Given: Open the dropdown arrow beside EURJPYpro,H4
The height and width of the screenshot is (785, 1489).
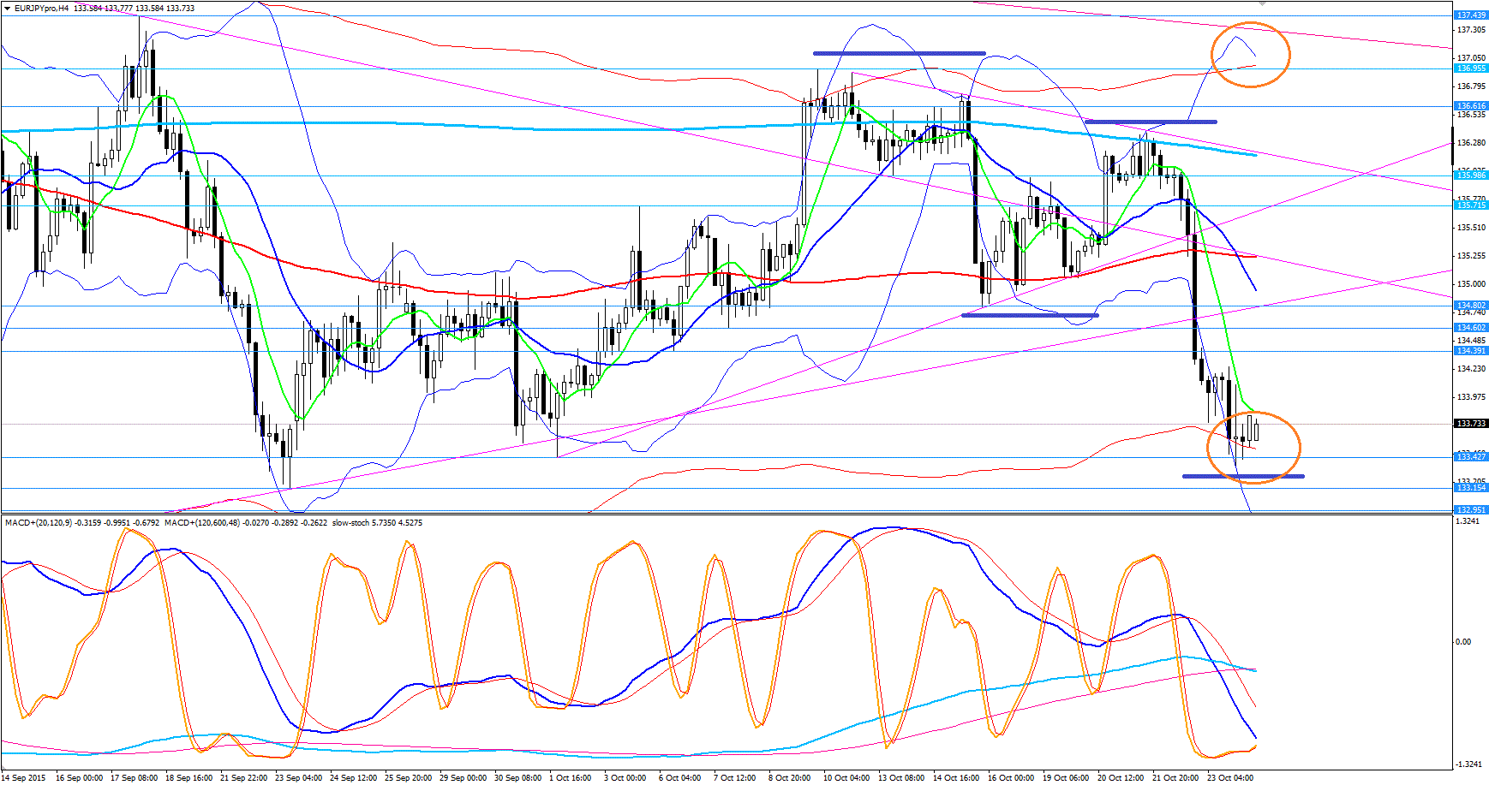Looking at the screenshot, I should 7,8.
